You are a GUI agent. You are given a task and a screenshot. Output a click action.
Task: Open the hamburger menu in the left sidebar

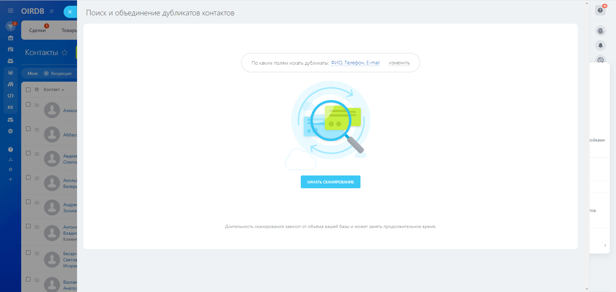[11, 11]
